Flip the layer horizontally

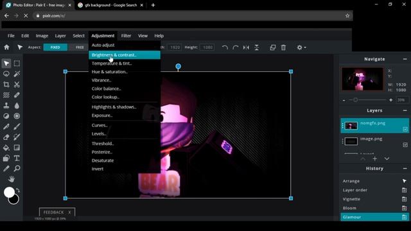click(x=246, y=47)
